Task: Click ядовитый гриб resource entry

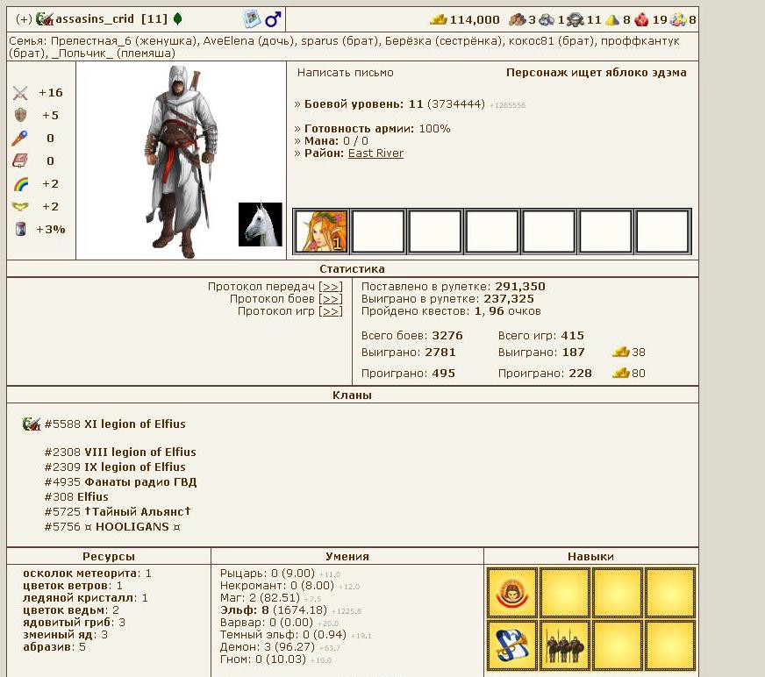Action: click(x=75, y=623)
